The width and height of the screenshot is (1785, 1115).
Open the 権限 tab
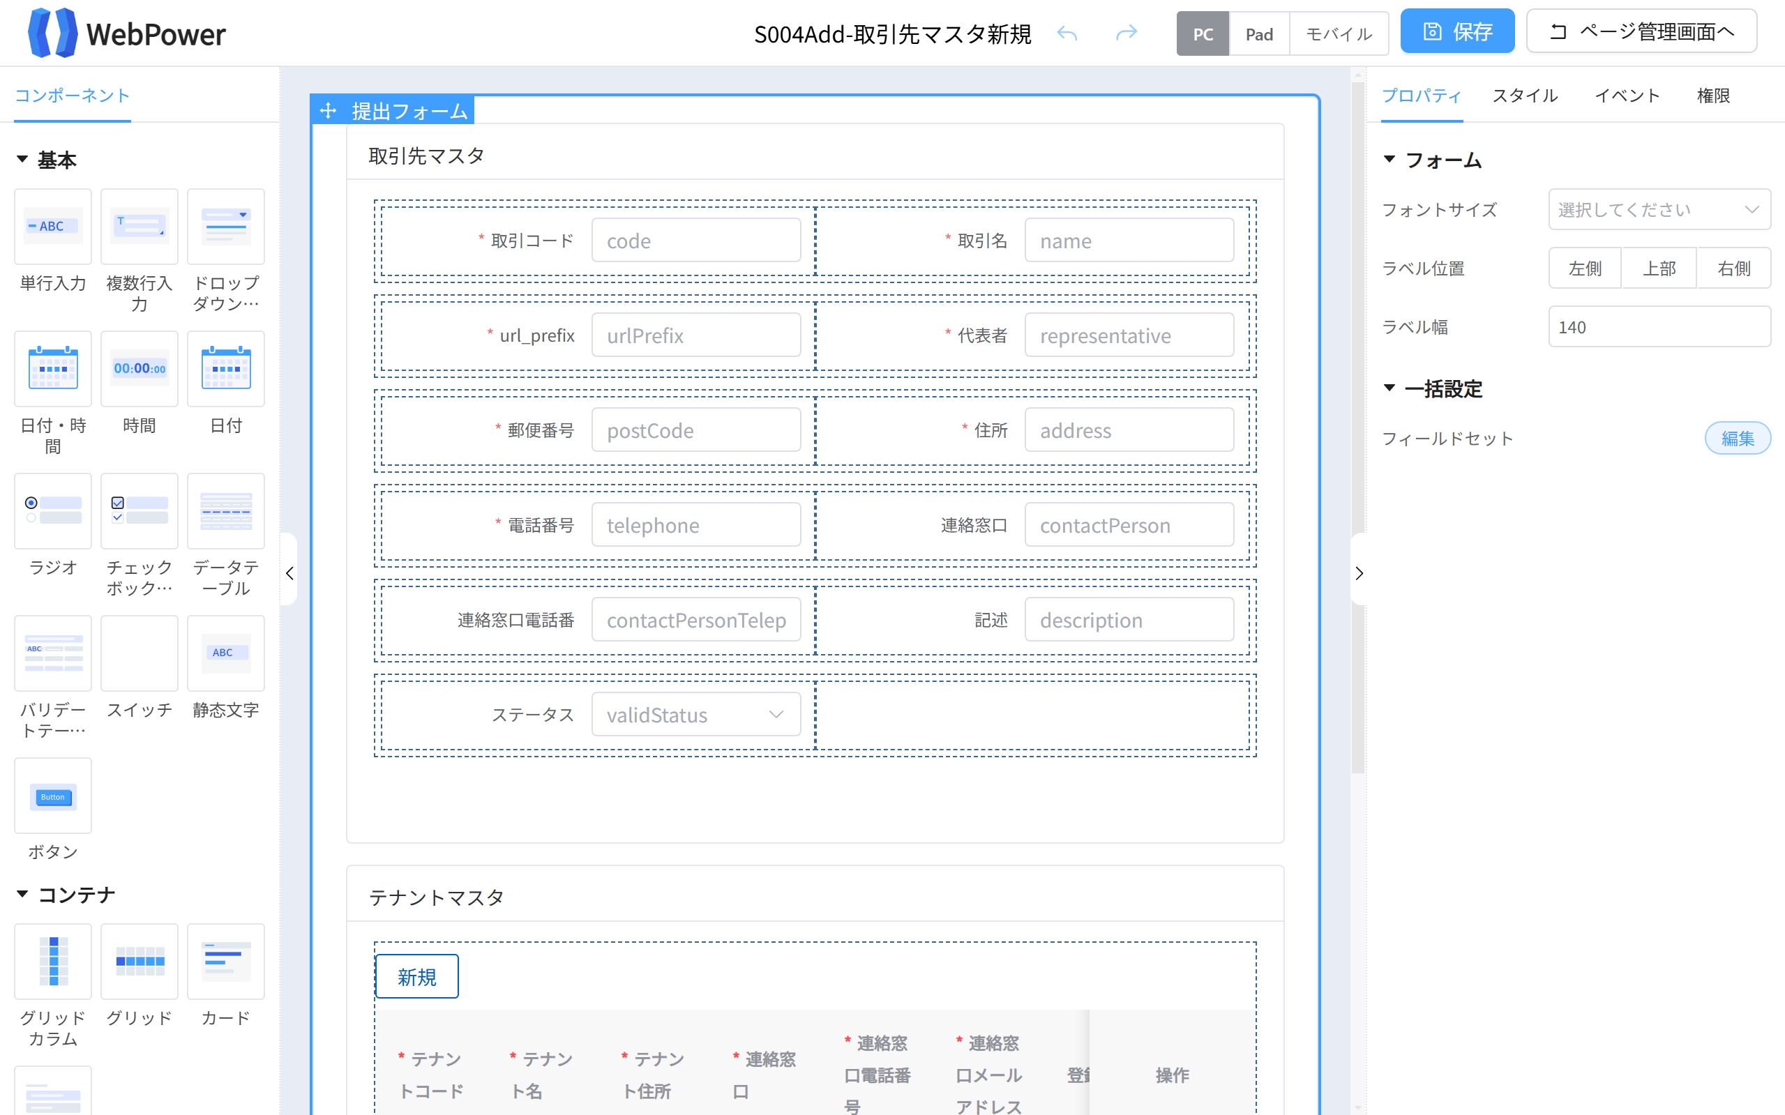(1712, 95)
